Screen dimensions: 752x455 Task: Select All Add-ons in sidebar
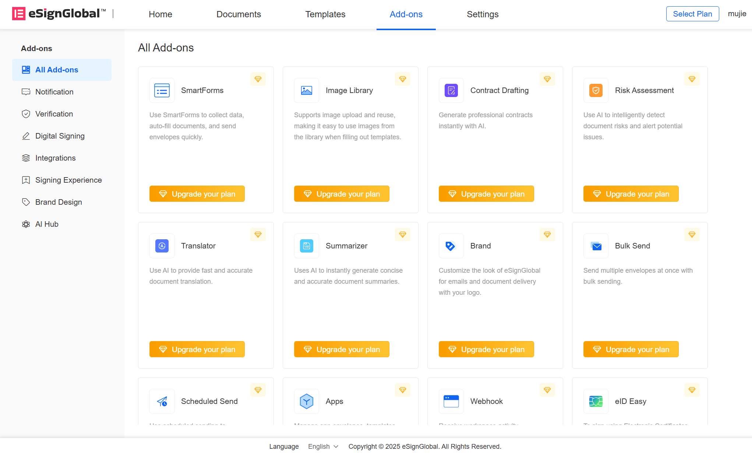tap(62, 70)
